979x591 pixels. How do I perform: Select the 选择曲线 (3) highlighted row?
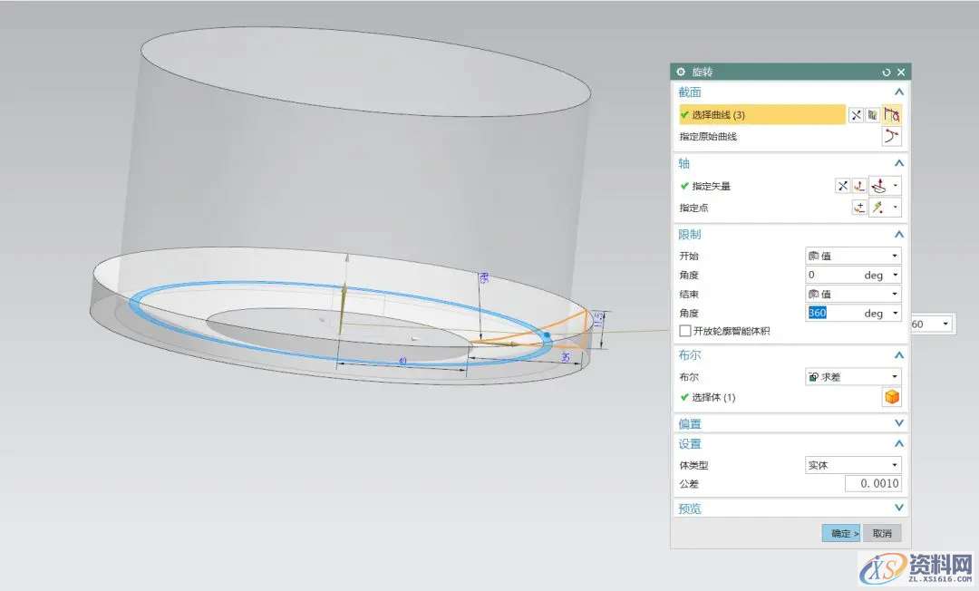click(761, 115)
